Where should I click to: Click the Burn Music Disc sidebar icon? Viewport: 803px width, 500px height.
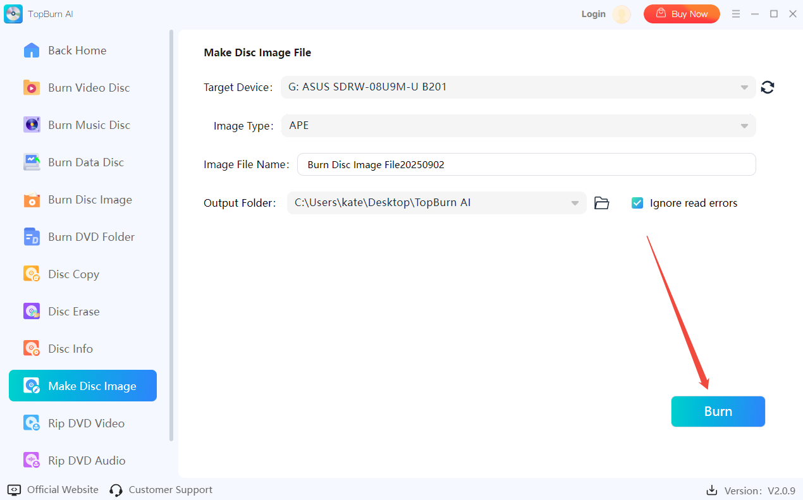coord(32,125)
